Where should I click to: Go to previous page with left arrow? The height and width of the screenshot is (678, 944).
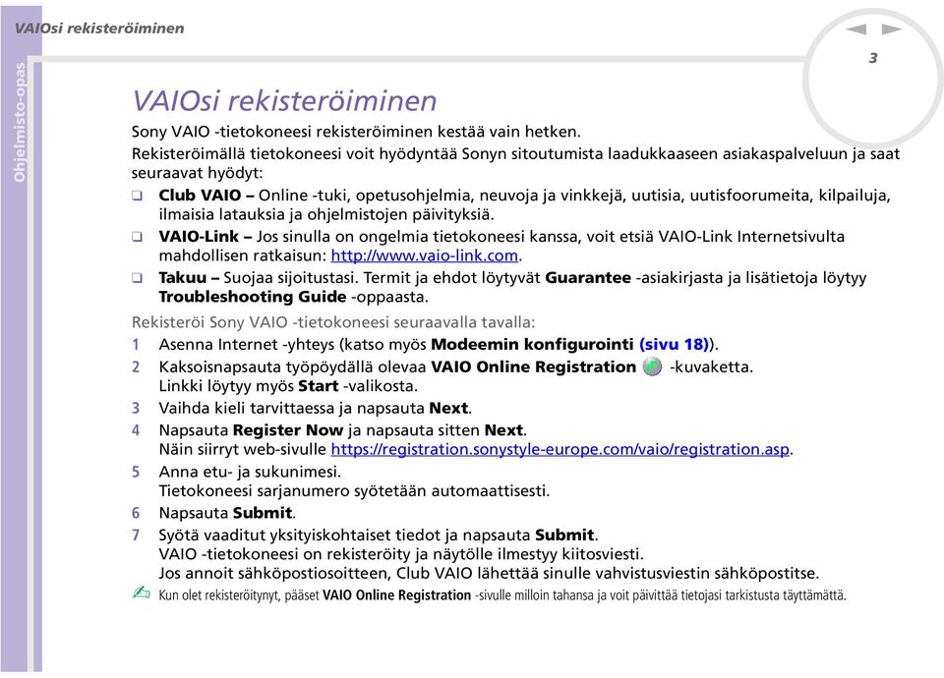pyautogui.click(x=855, y=28)
